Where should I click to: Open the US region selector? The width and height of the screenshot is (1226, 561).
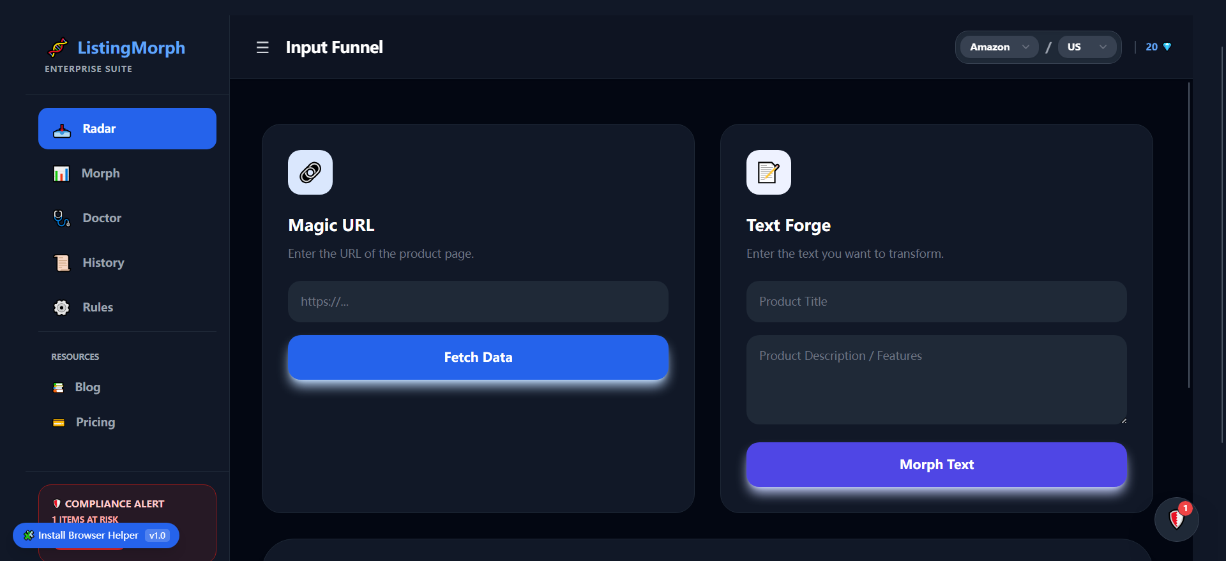click(1086, 47)
